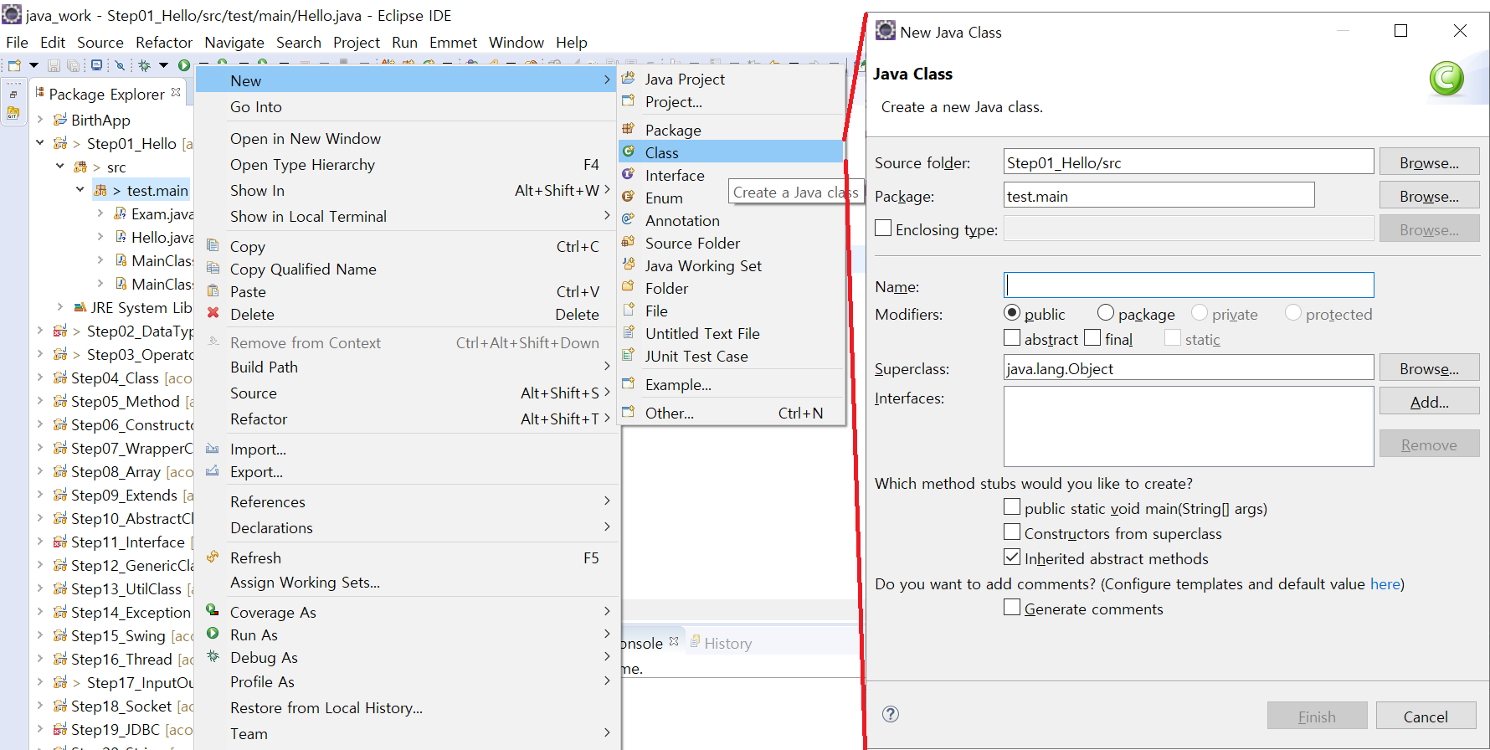This screenshot has height=750, width=1490.
Task: Click the Package text field
Action: click(1159, 195)
